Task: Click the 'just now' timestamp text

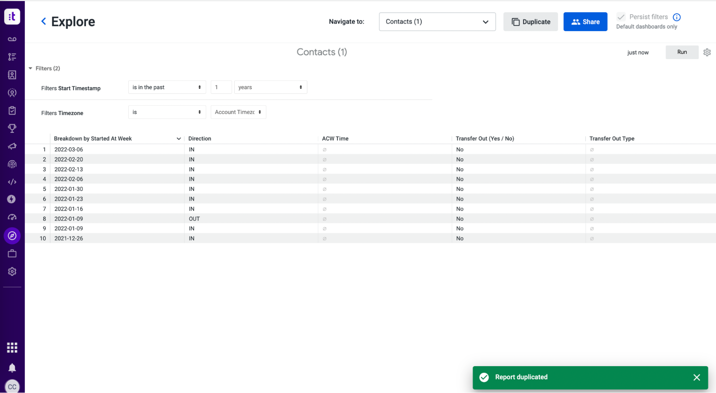Action: [638, 53]
